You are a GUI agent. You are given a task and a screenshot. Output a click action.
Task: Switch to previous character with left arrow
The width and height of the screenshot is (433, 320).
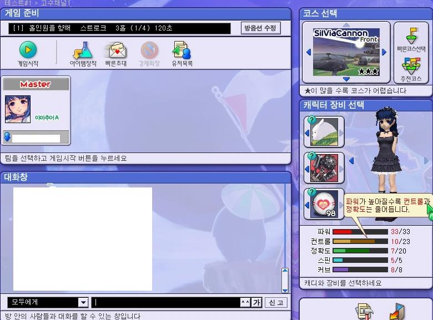[x=351, y=160]
